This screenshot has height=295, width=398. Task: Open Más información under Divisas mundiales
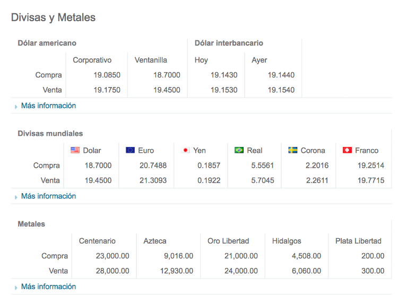[x=48, y=196]
